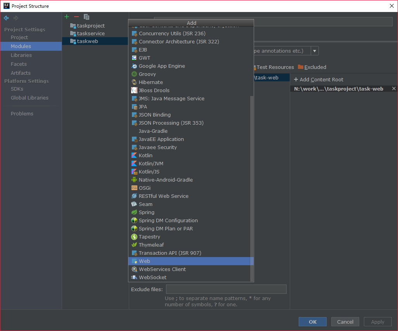
Task: Click the GWT icon in Add list
Action: [134, 58]
